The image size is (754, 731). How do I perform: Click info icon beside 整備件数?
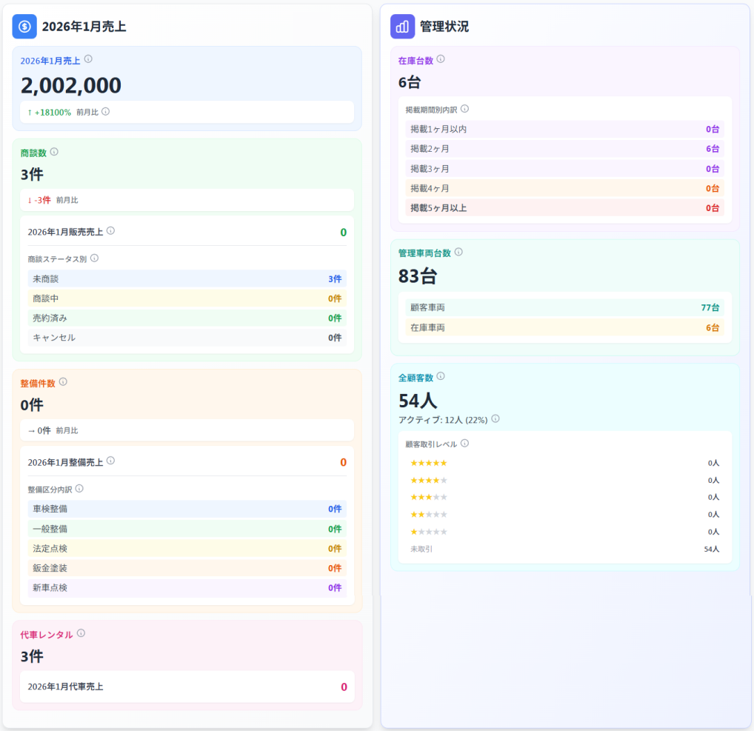pyautogui.click(x=63, y=382)
